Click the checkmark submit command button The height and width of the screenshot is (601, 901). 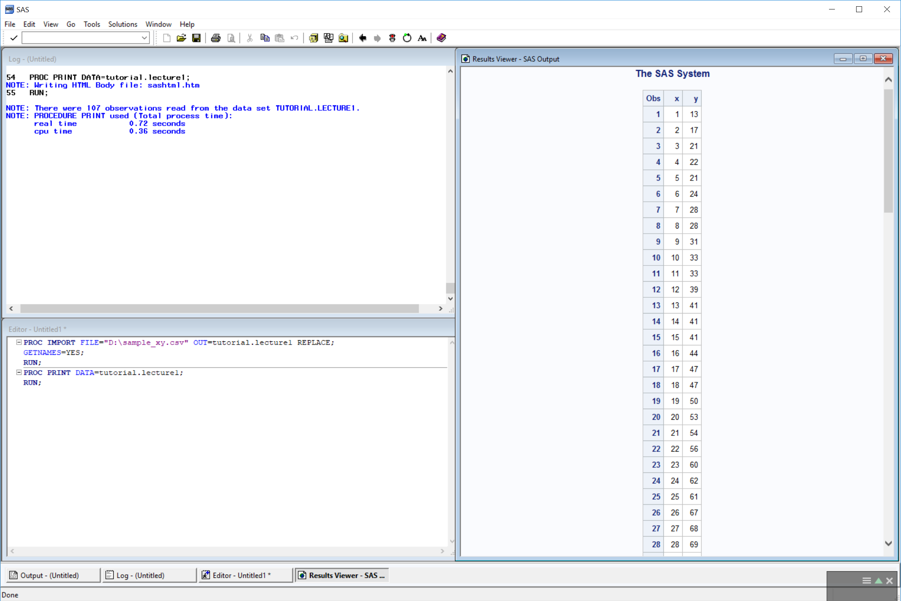coord(13,38)
